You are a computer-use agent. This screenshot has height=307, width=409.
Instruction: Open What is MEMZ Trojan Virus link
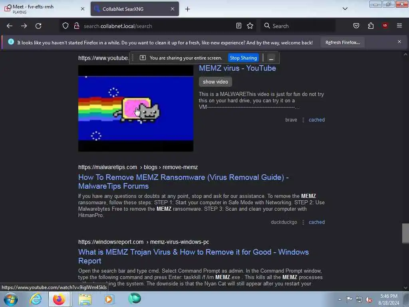tap(193, 256)
